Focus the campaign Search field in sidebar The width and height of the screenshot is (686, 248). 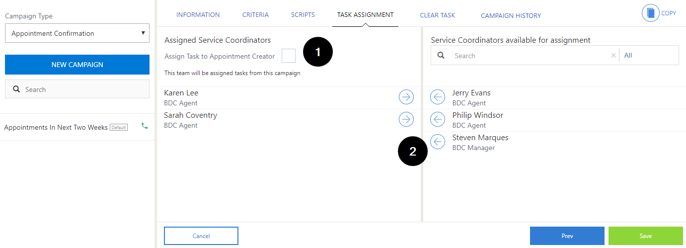(x=77, y=89)
